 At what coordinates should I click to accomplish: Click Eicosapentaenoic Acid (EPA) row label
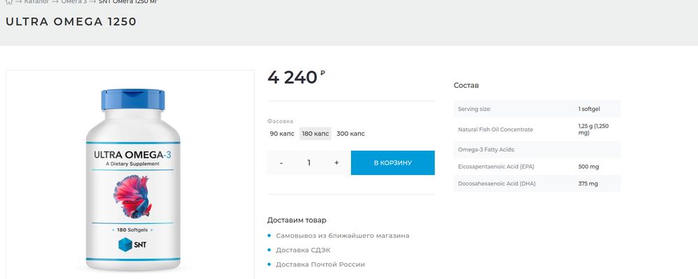[x=496, y=167]
